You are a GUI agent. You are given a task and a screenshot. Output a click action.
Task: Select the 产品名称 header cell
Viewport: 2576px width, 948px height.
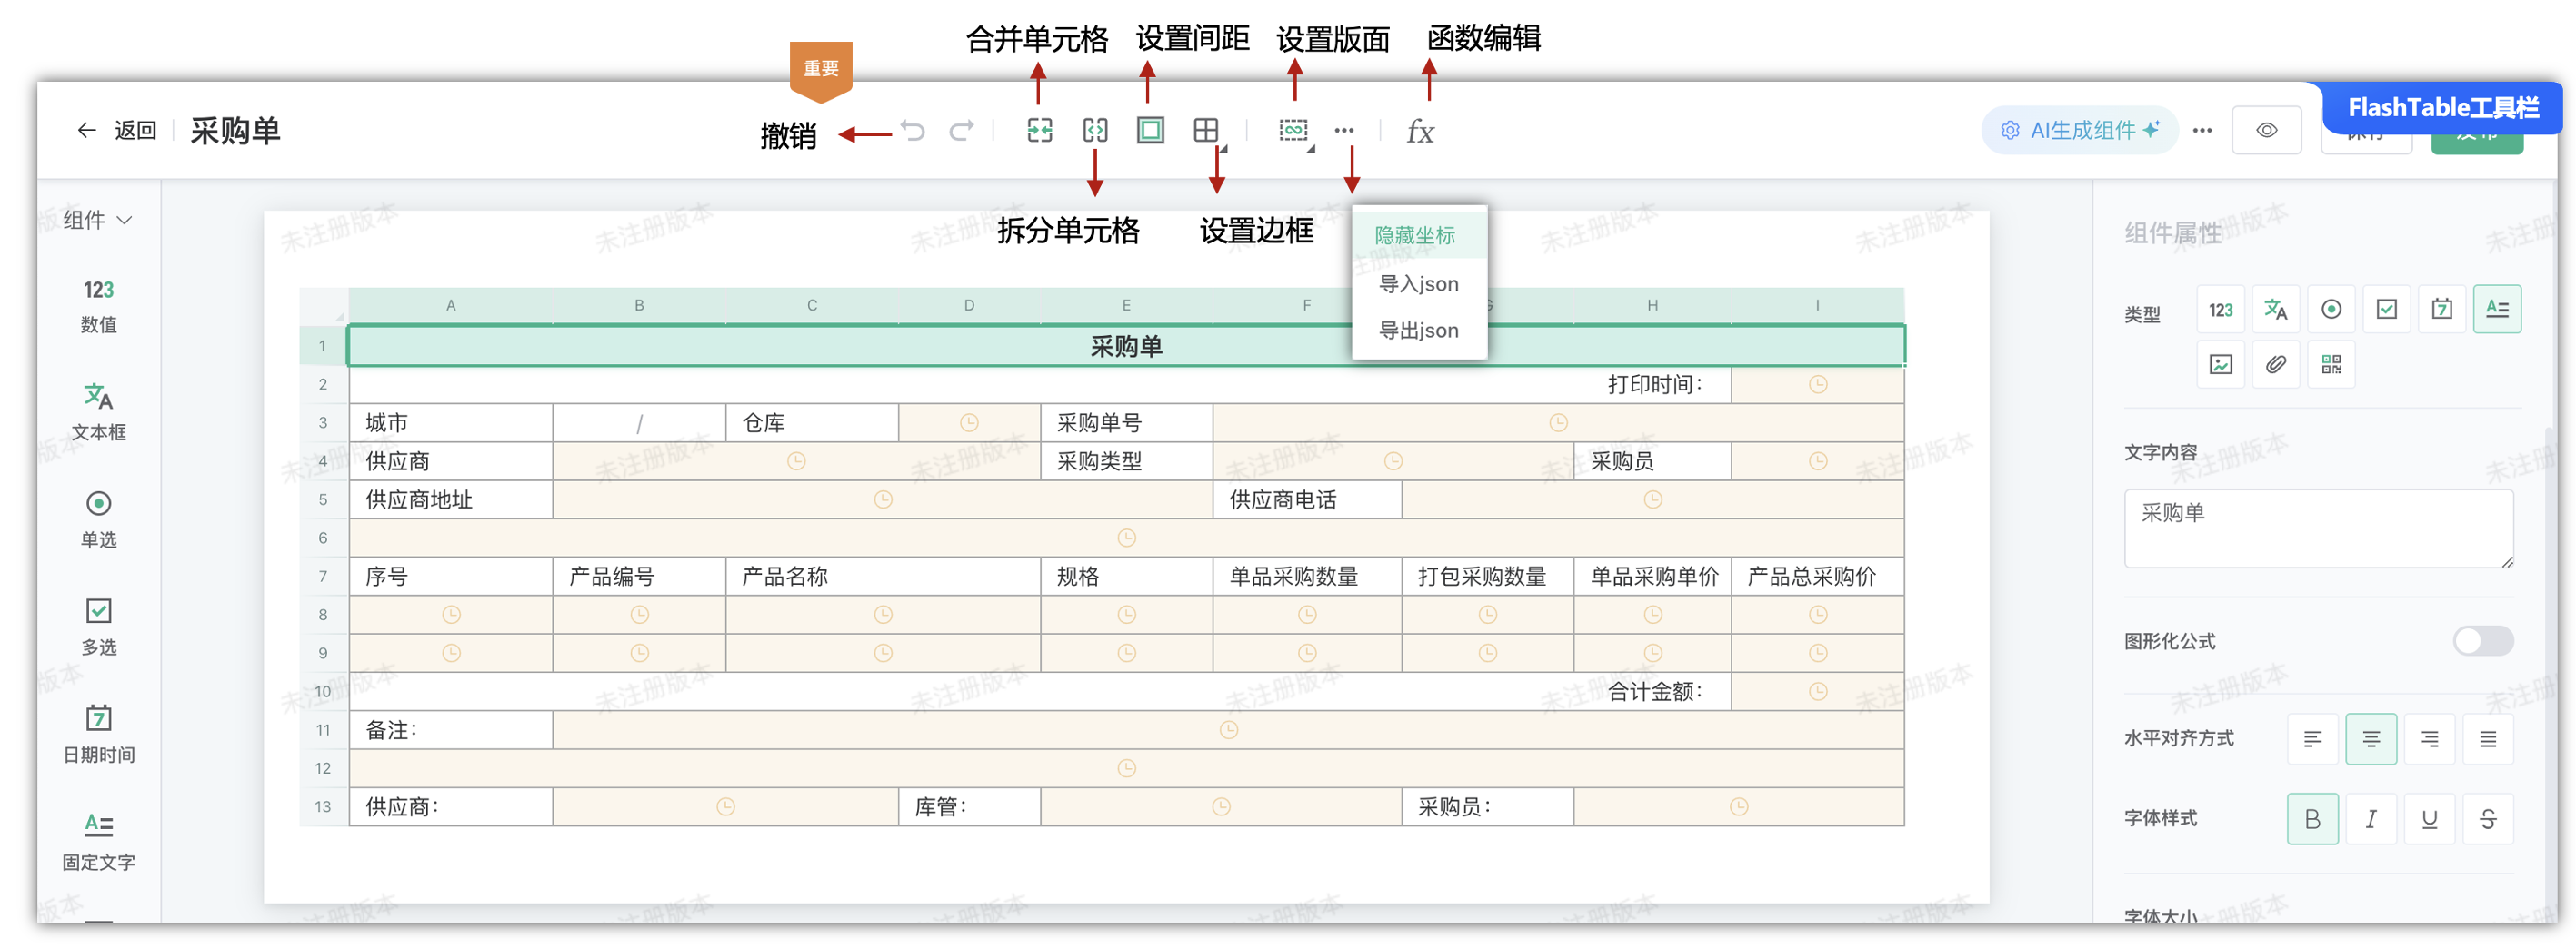(x=883, y=577)
